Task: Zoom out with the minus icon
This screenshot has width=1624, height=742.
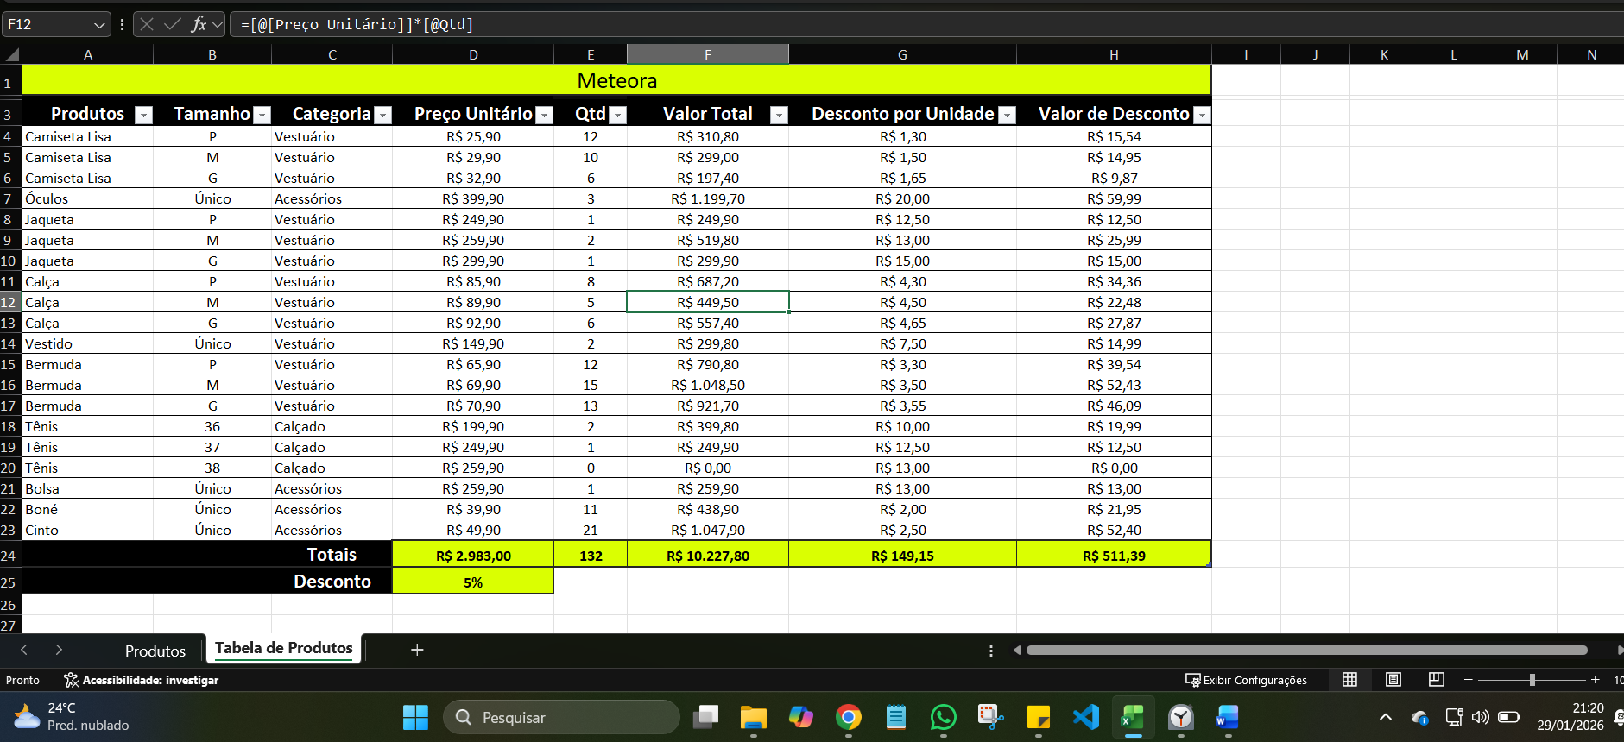Action: [1468, 680]
